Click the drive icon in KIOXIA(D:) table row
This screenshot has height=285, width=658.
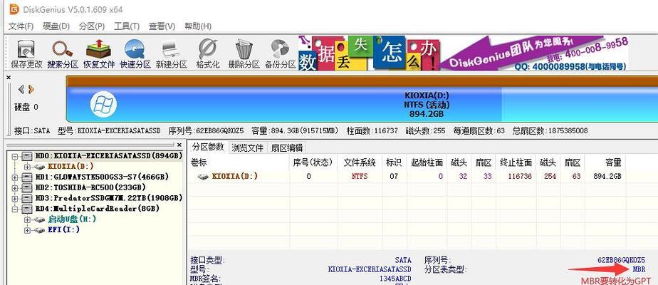click(x=203, y=177)
